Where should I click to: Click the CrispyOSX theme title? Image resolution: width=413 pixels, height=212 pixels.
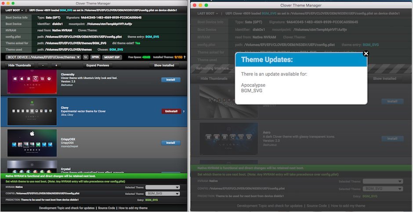[68, 139]
